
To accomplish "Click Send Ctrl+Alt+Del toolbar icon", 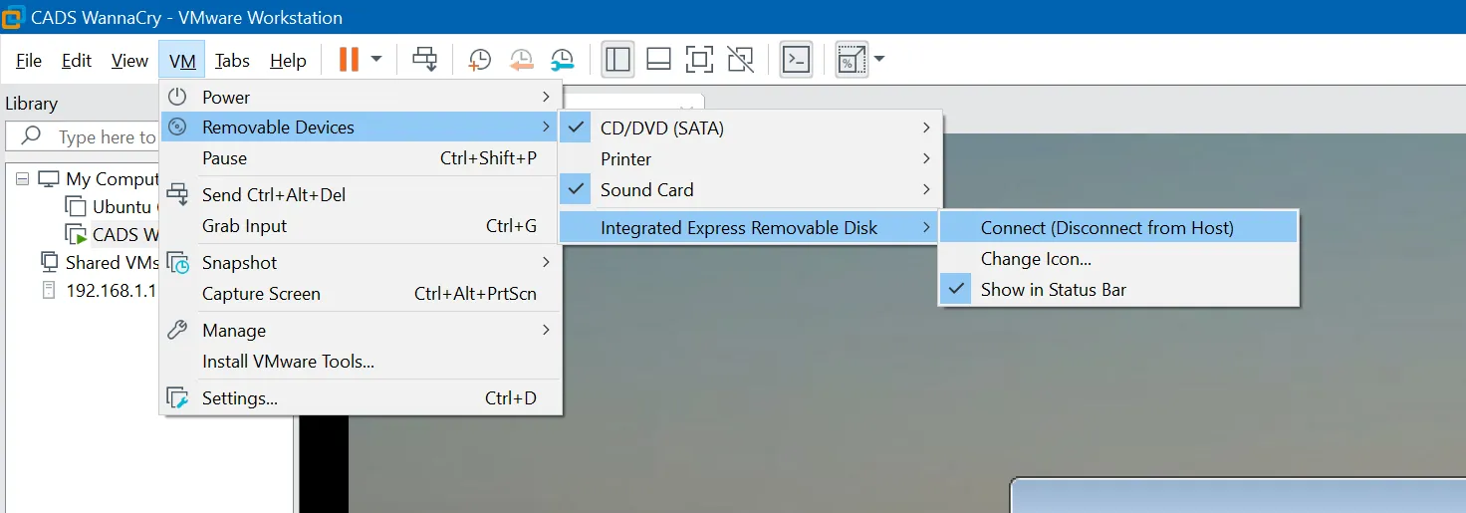I will 425,60.
